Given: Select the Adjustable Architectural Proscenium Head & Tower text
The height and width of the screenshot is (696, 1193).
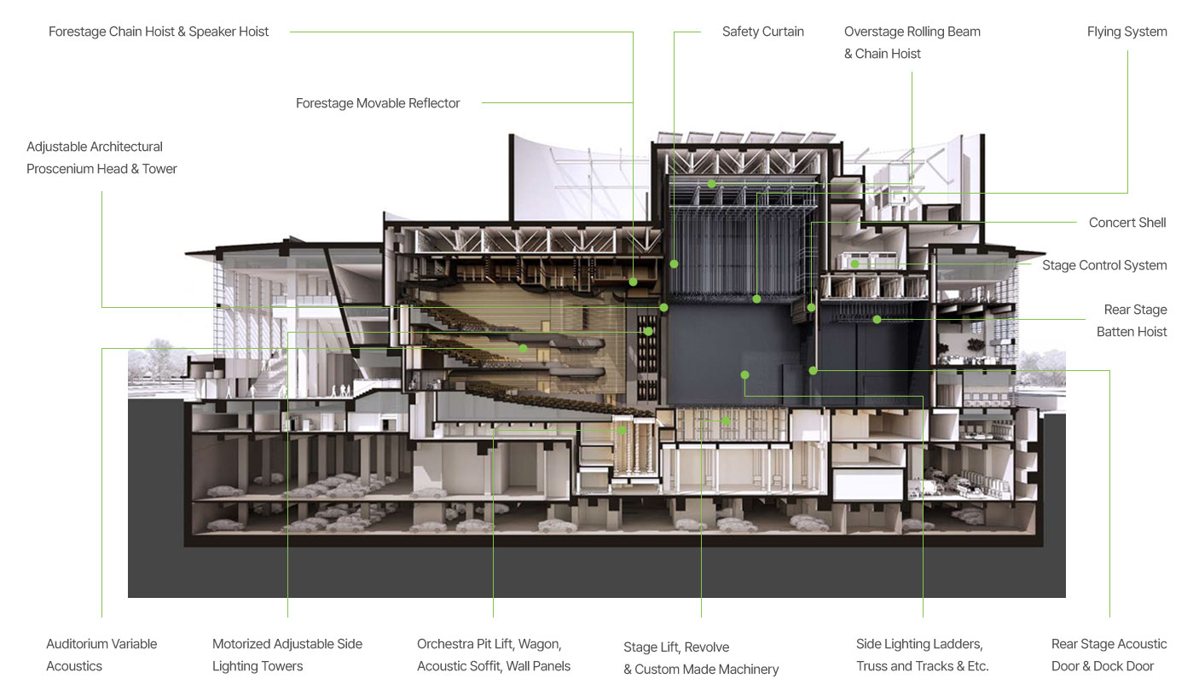Looking at the screenshot, I should (101, 158).
